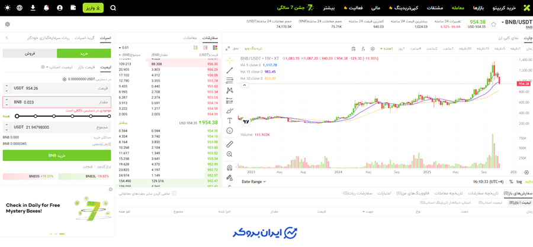Open the 0.01 depth precision dropdown
Viewport: 533px width, 247px height.
point(124,48)
